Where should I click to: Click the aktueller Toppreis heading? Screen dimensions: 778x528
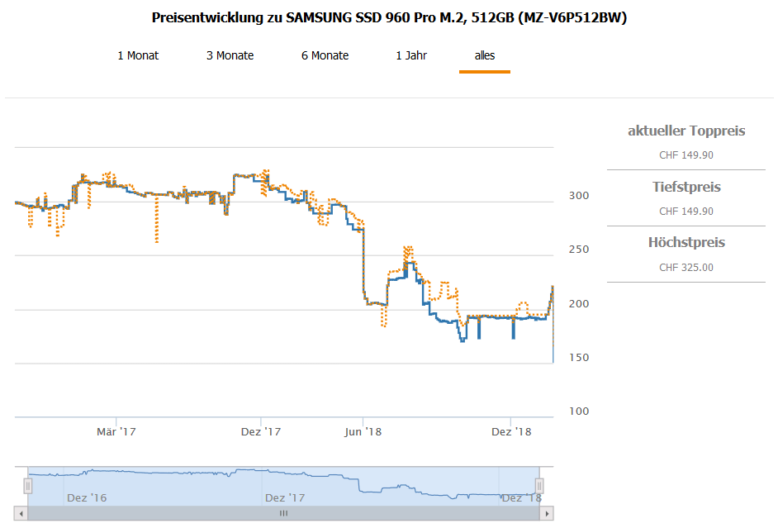click(x=686, y=131)
